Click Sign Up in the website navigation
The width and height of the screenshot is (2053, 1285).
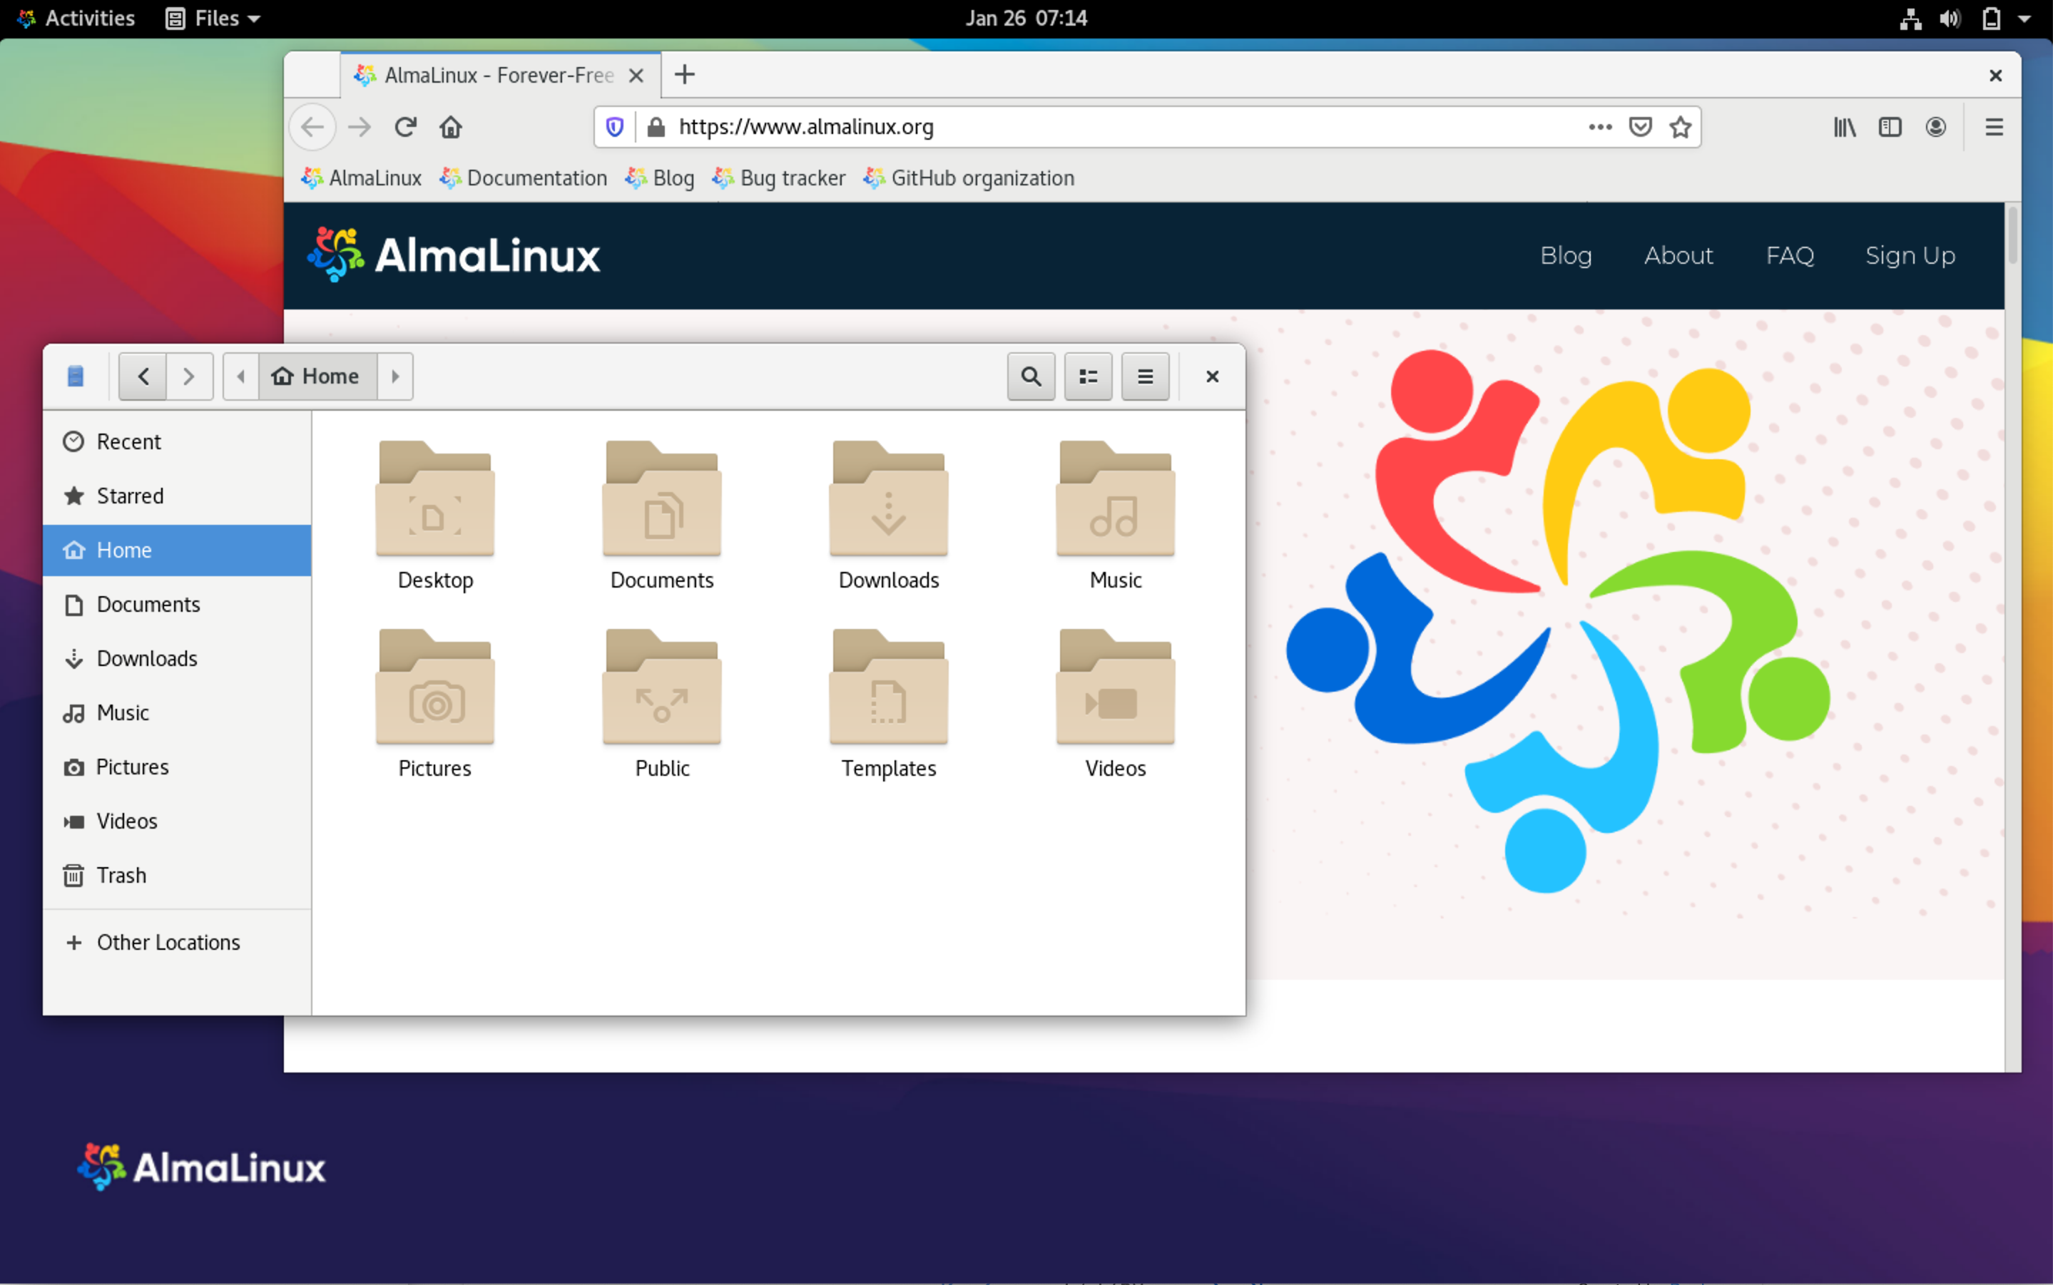tap(1910, 256)
